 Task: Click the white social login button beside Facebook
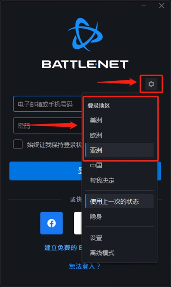(x=78, y=223)
